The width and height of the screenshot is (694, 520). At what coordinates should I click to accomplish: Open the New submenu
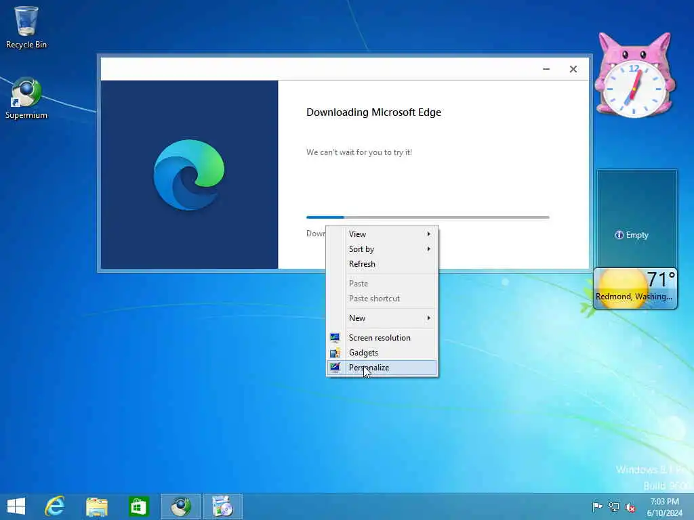coord(382,318)
